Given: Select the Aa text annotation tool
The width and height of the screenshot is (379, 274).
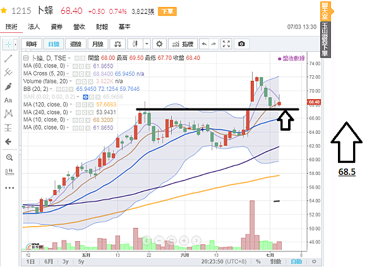Looking at the screenshot, I should pyautogui.click(x=8, y=100).
